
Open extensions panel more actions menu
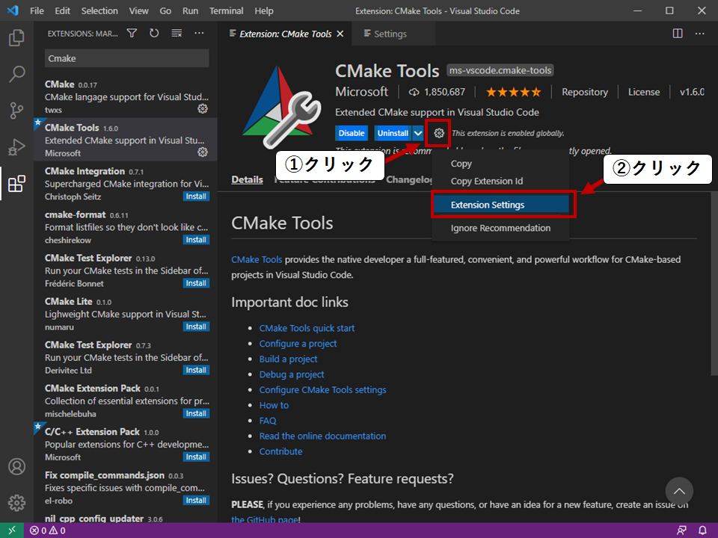(199, 33)
